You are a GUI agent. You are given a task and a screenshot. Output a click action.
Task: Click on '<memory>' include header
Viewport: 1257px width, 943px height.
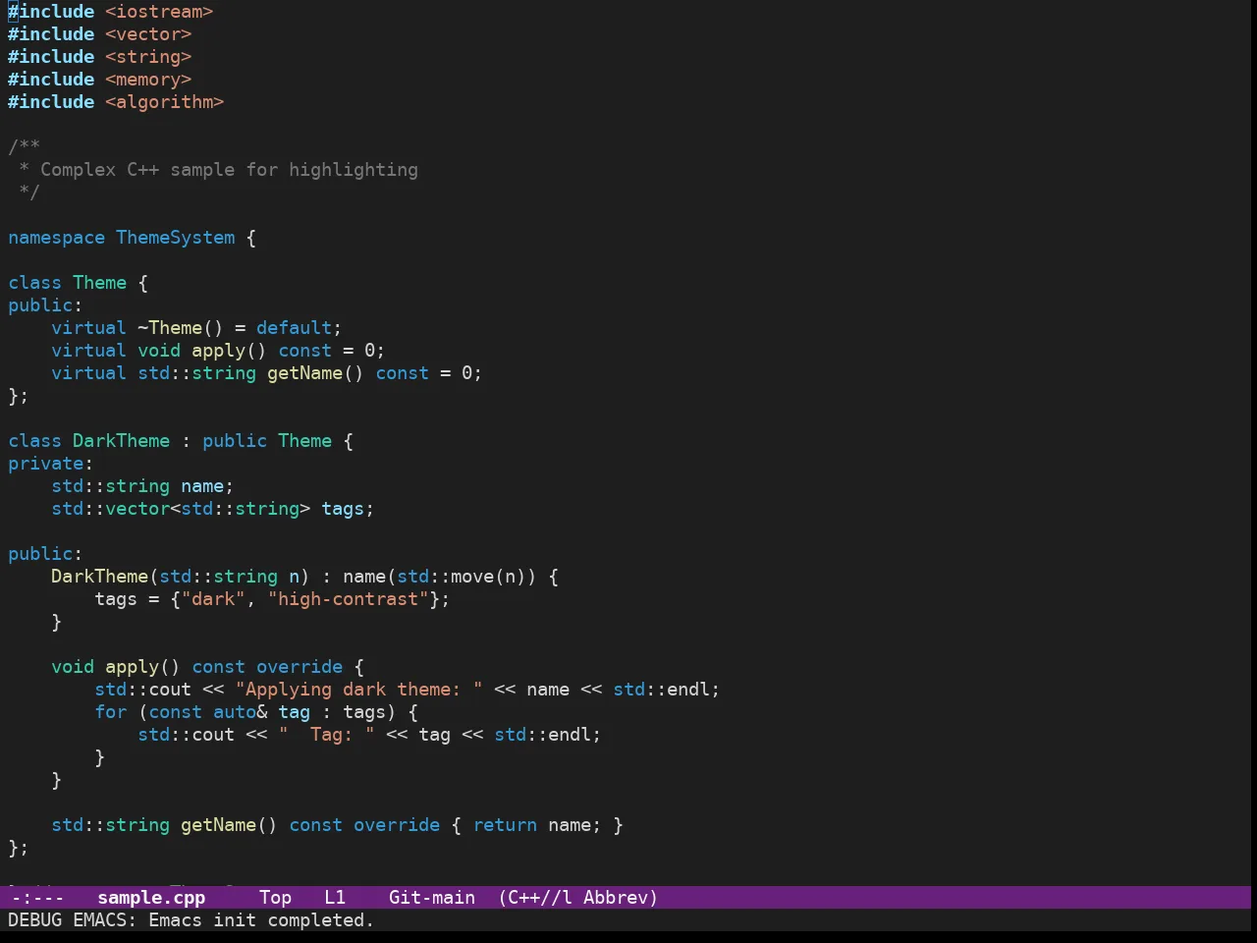pos(148,80)
